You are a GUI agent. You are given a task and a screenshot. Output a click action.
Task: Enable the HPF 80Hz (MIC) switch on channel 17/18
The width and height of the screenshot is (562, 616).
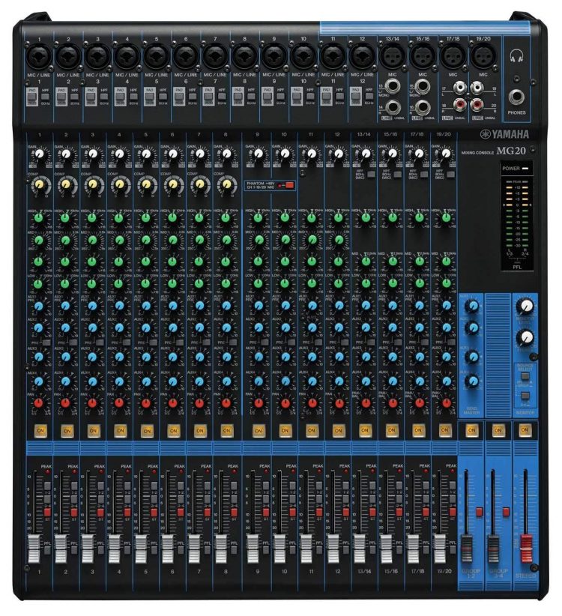424,175
